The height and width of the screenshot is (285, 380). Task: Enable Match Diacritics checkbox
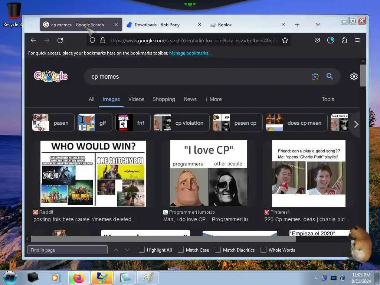tap(218, 250)
